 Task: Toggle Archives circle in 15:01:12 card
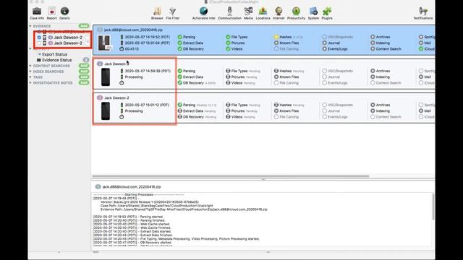[x=373, y=105]
